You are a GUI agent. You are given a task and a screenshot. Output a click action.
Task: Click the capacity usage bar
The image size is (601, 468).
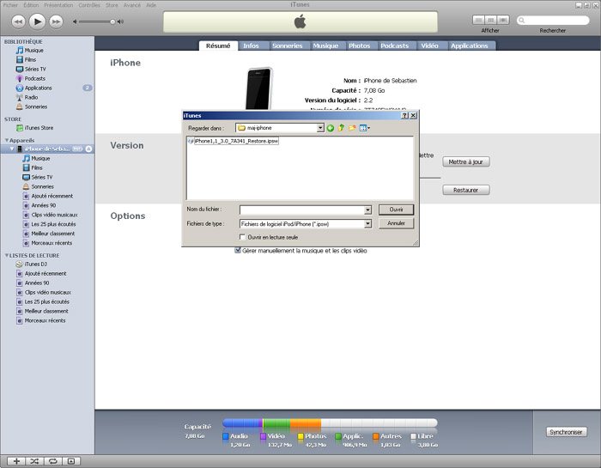point(330,422)
